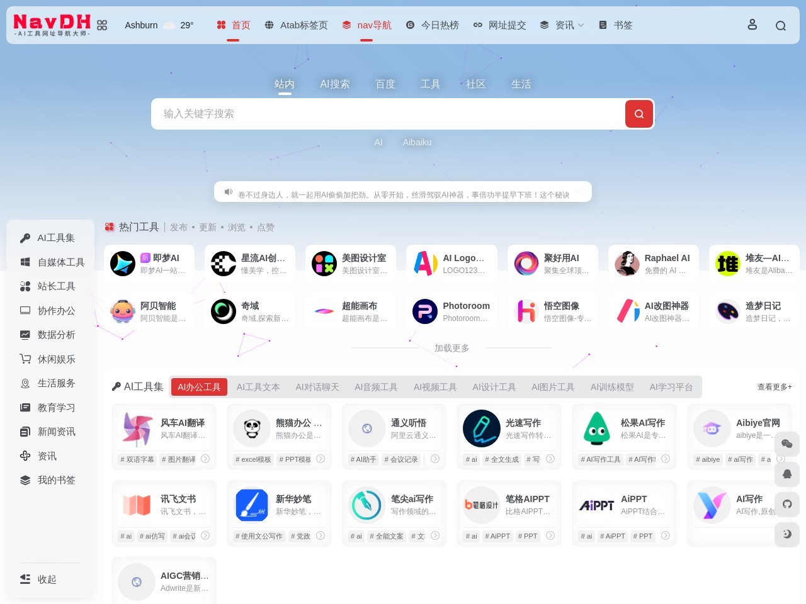The height and width of the screenshot is (604, 806).
Task: Open 讯飞文书 icon
Action: (x=137, y=505)
